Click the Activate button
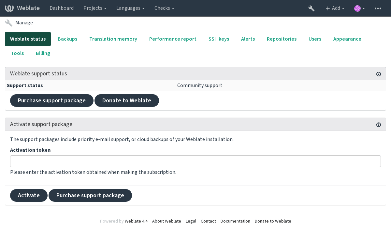Image resolution: width=391 pixels, height=232 pixels. (29, 195)
